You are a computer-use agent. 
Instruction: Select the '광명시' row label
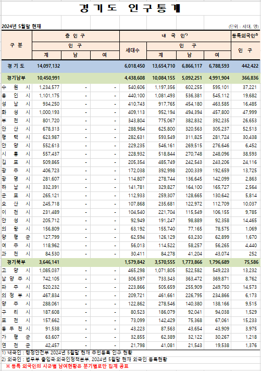(16, 179)
